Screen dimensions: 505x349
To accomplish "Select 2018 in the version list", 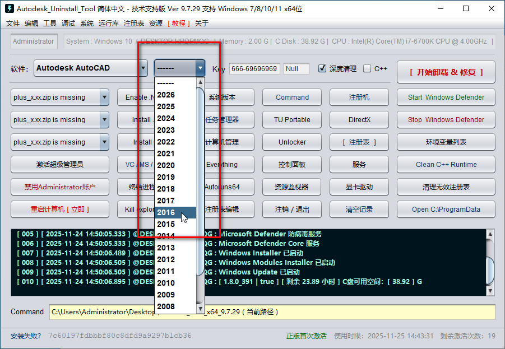I will (175, 189).
